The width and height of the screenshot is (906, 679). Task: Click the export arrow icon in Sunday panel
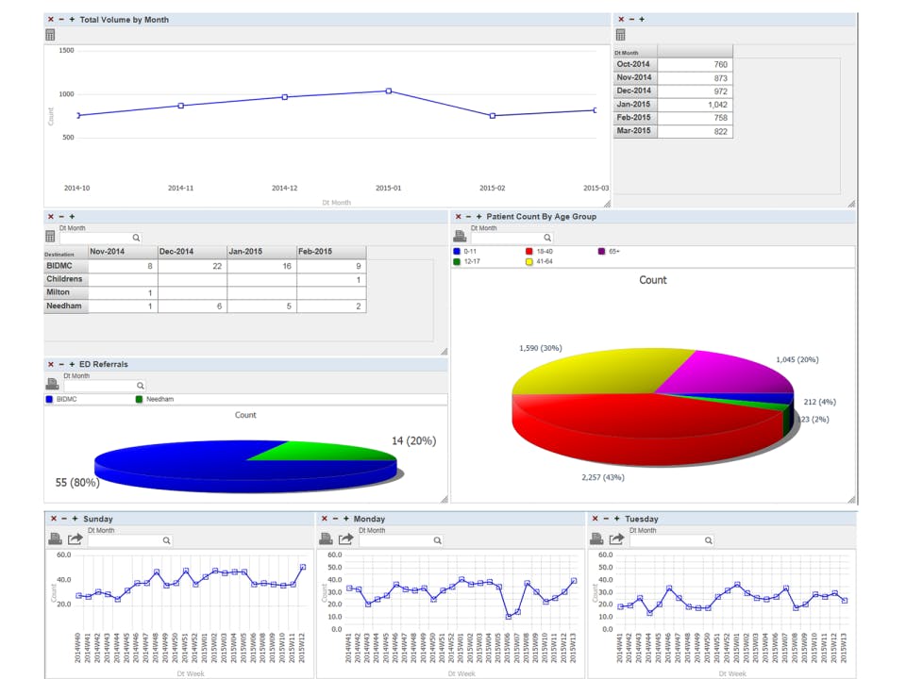click(75, 538)
